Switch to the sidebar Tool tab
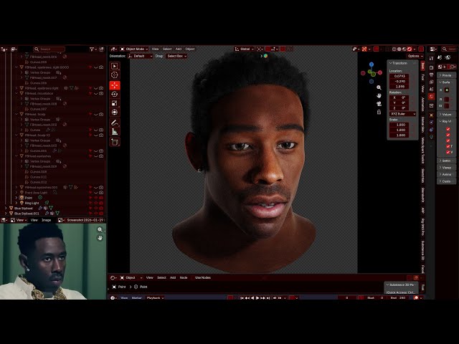Viewport: 459px width, 344px height. [x=422, y=77]
